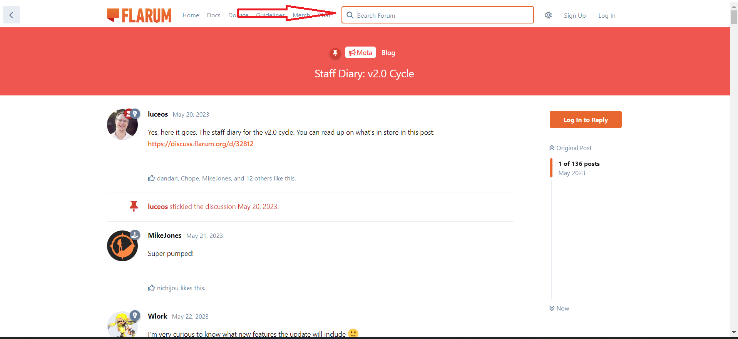
Task: Click the search magnifier icon
Action: 350,15
